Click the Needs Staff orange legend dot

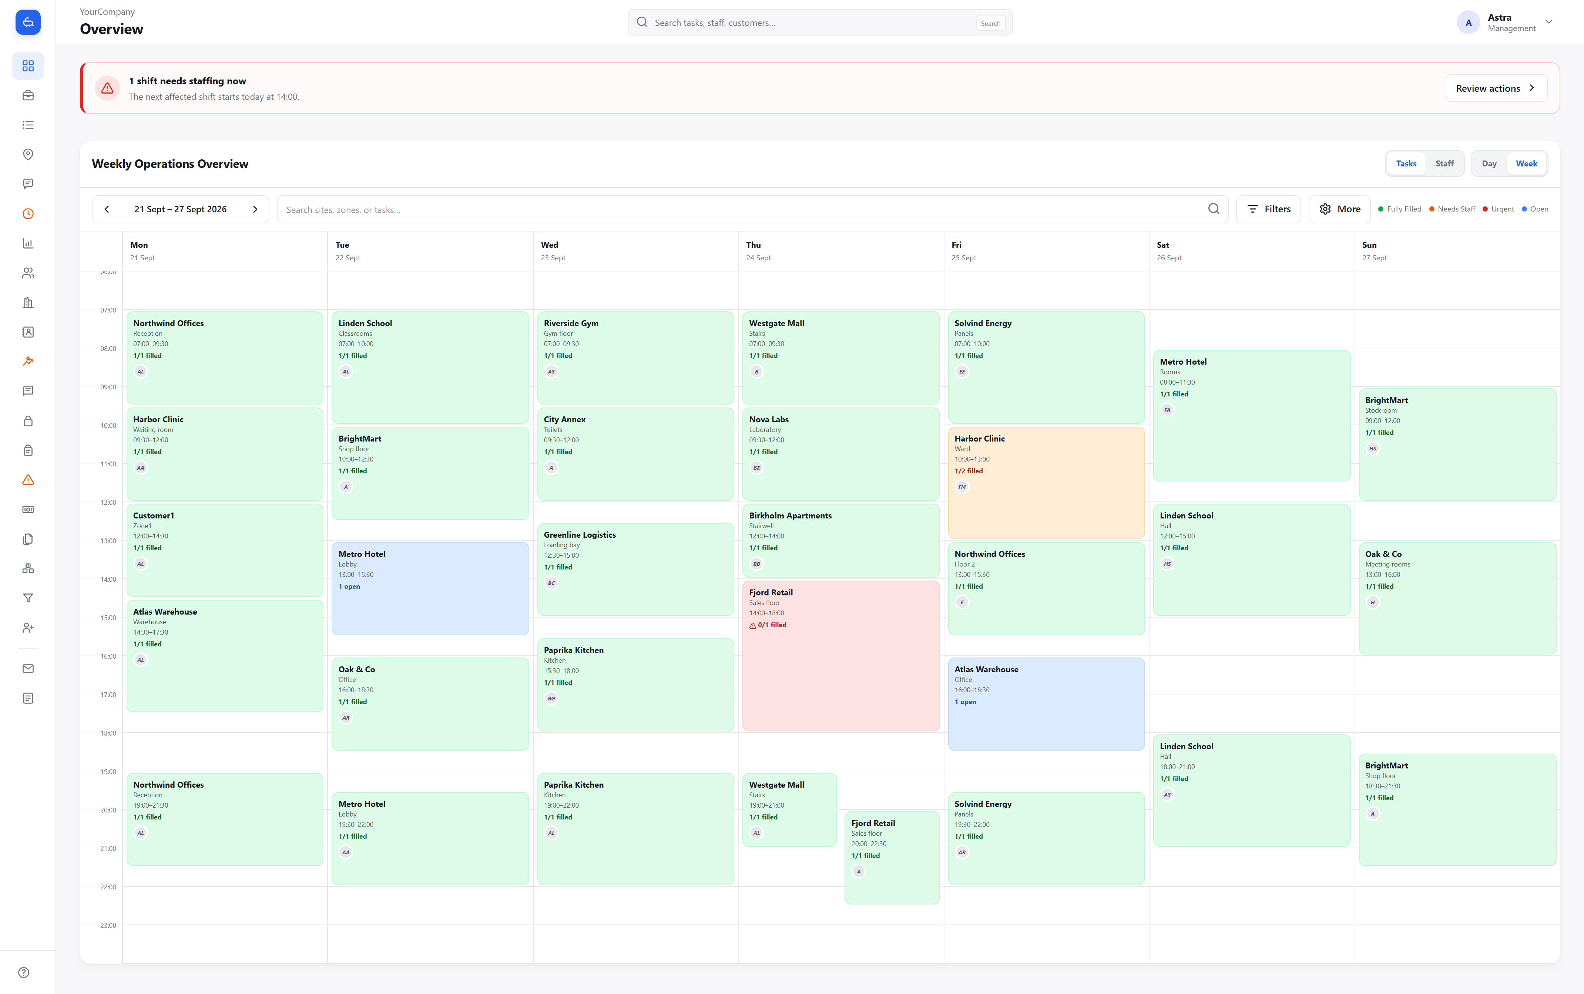[1432, 209]
